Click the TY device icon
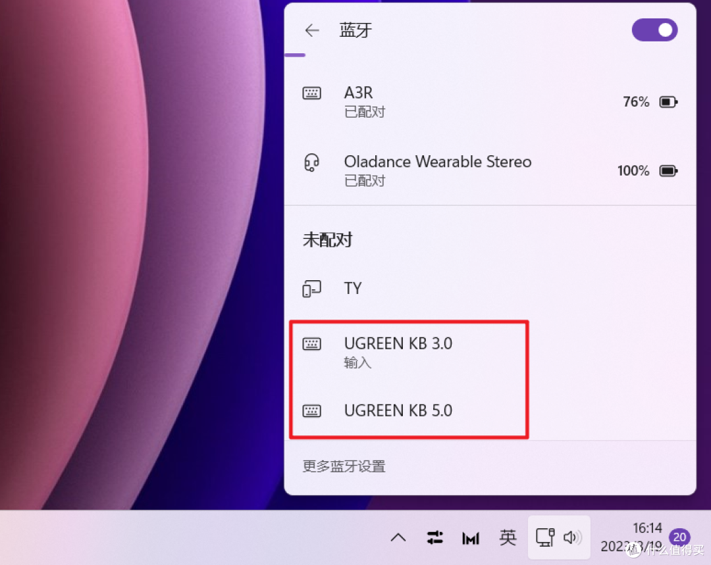Image resolution: width=711 pixels, height=565 pixels. click(311, 288)
